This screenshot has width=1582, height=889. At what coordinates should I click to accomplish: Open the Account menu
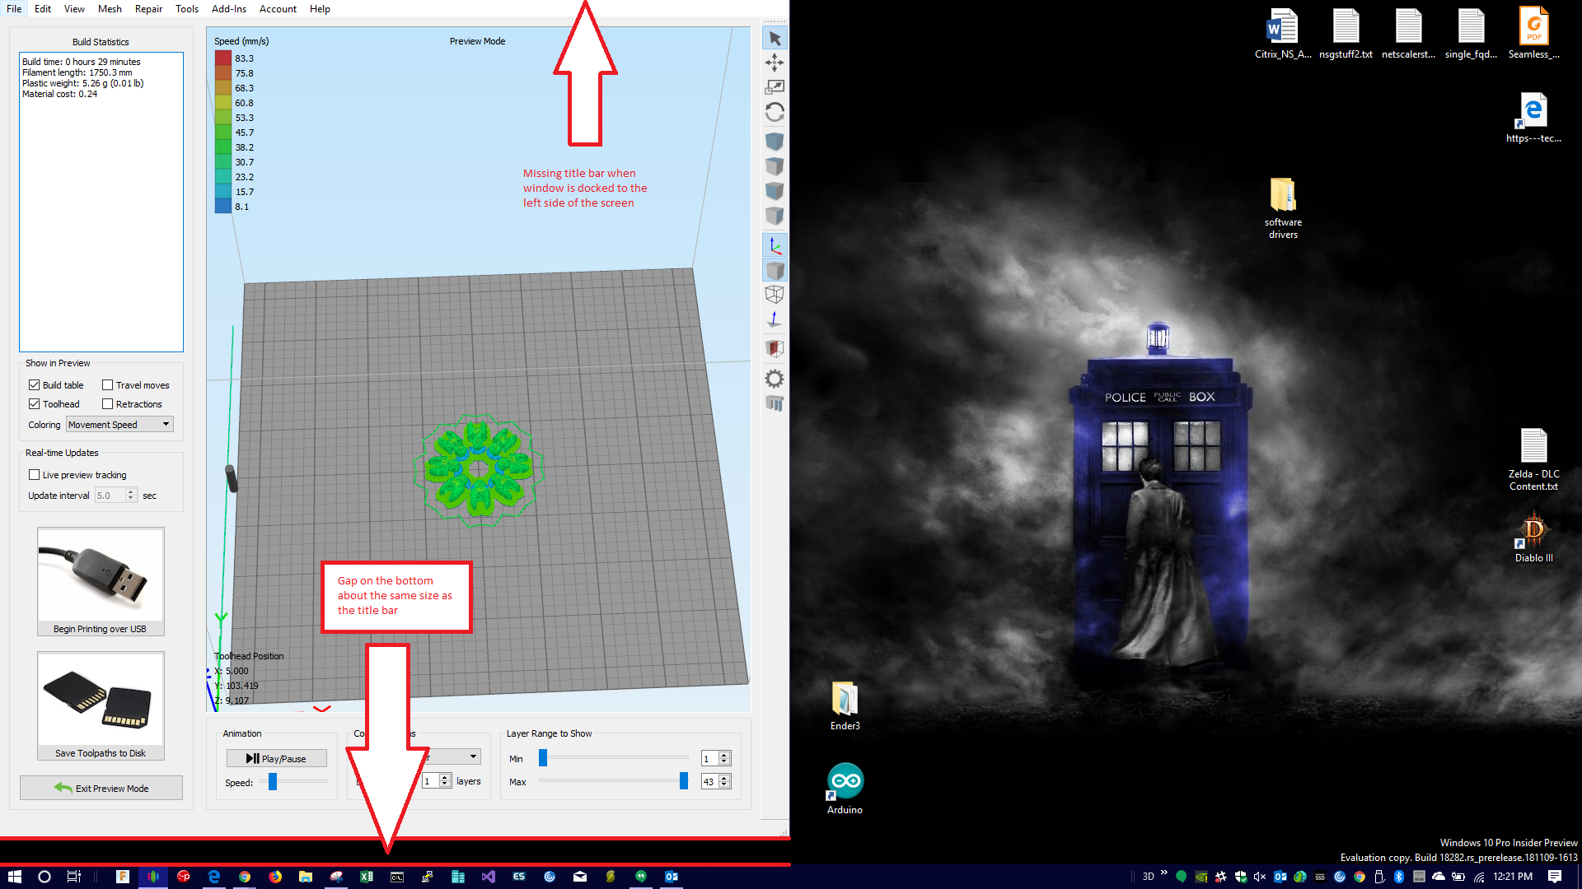[x=278, y=9]
